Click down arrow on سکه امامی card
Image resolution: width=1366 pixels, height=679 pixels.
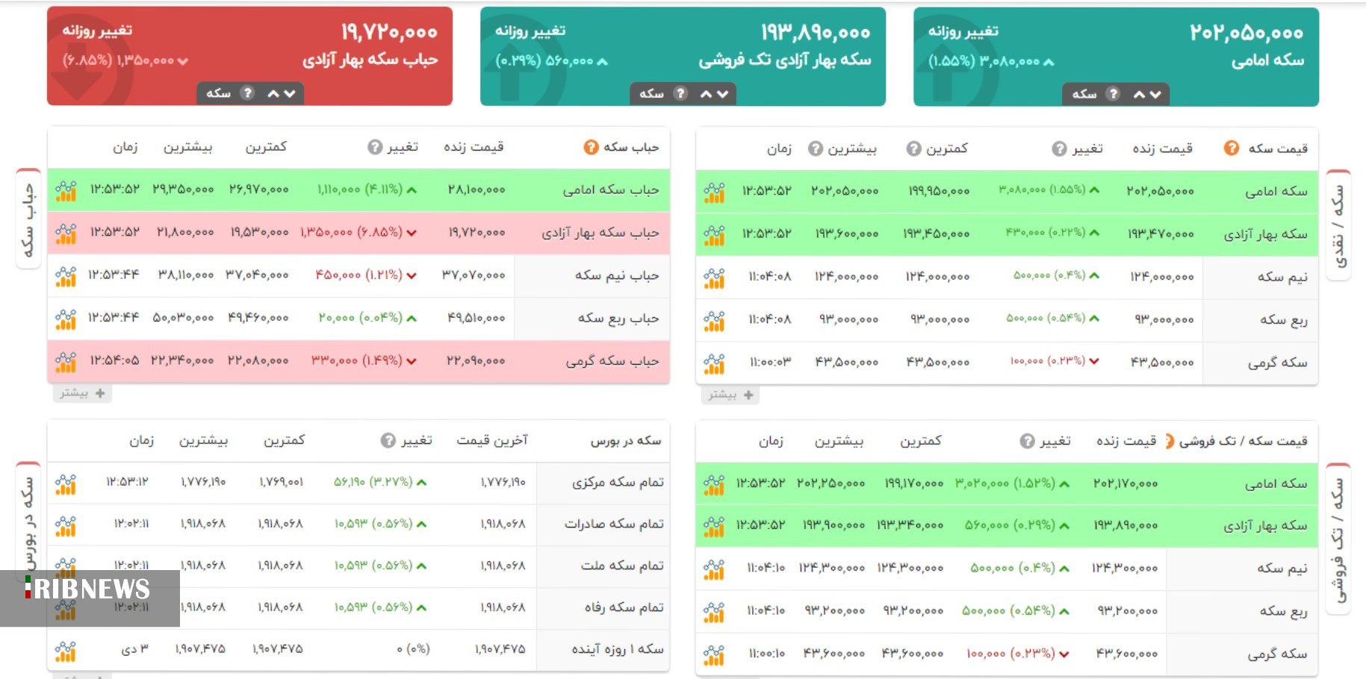point(1155,94)
